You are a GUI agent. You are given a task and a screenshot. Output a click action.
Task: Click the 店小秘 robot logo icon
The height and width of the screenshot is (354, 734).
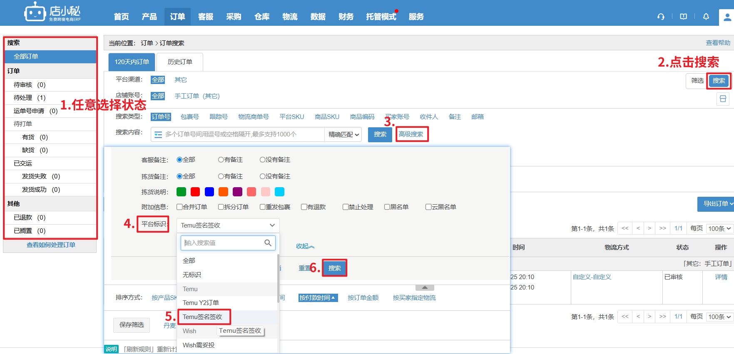[35, 12]
